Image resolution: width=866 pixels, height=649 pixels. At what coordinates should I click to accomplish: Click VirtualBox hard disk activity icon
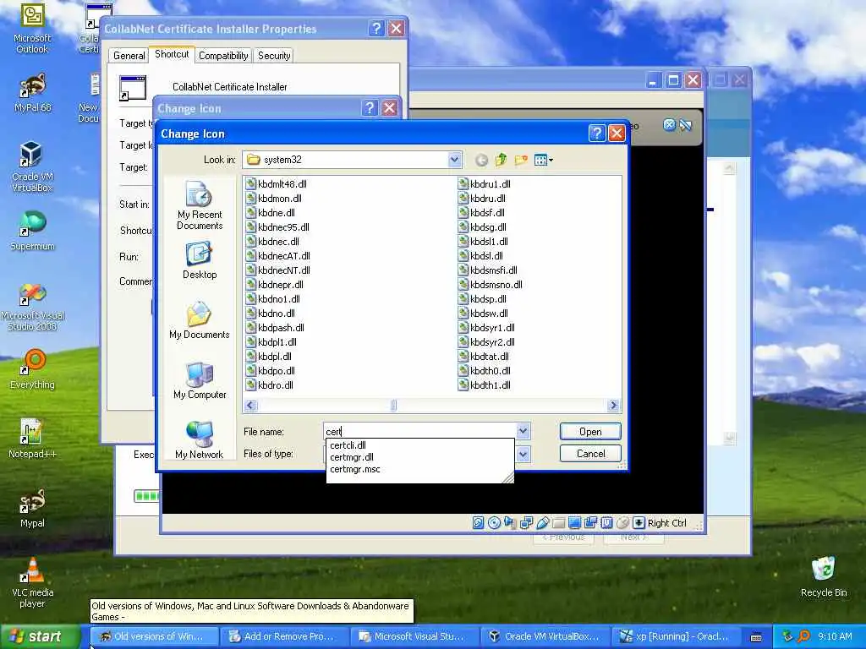click(x=479, y=522)
